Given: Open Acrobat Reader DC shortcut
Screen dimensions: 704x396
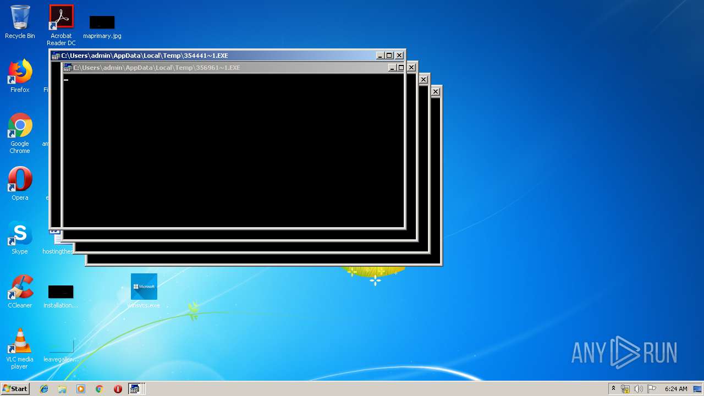Looking at the screenshot, I should [61, 25].
